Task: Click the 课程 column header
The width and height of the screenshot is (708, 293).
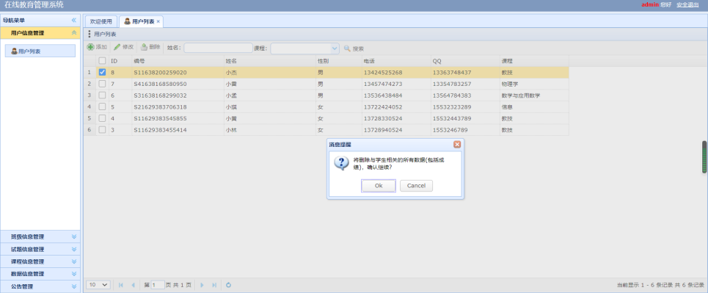Action: coord(534,61)
